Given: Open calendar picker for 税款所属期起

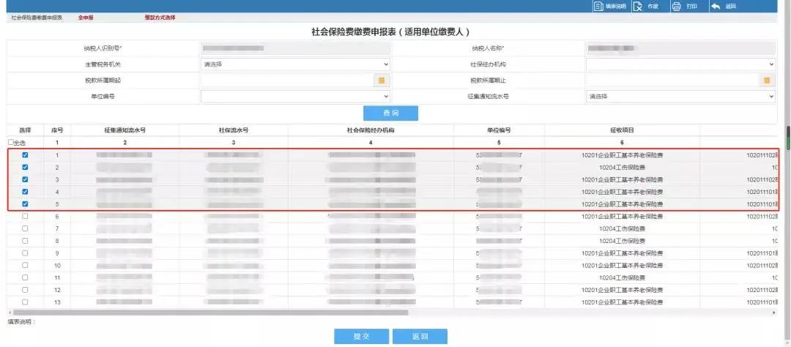Looking at the screenshot, I should tap(381, 81).
